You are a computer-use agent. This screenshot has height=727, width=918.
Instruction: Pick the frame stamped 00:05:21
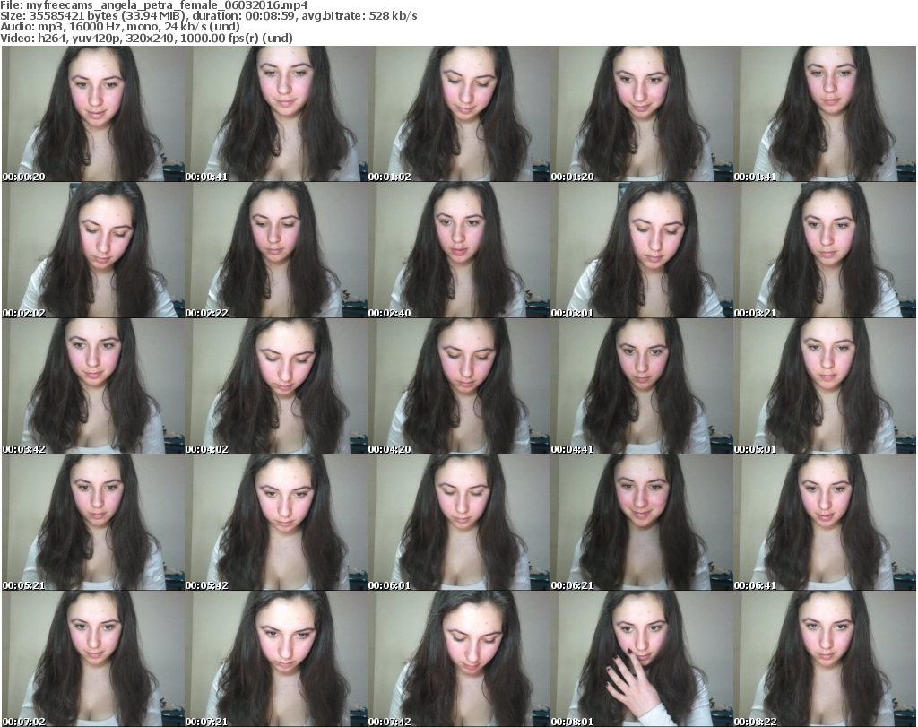pyautogui.click(x=93, y=523)
